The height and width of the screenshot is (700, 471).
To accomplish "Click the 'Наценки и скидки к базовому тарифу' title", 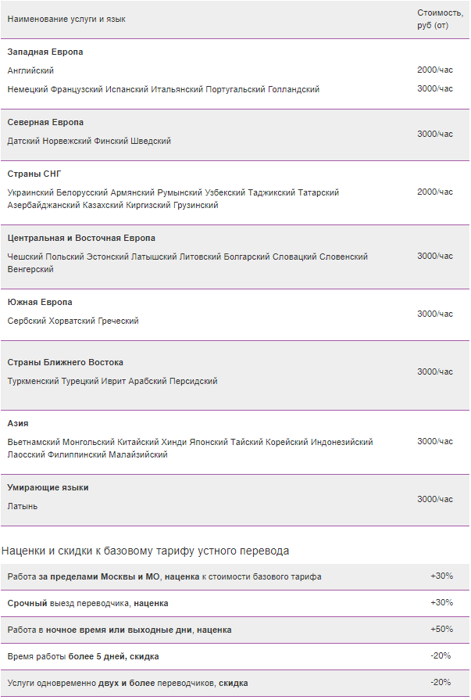I will tap(145, 551).
